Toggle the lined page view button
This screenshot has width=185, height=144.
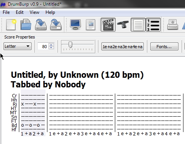(138, 25)
